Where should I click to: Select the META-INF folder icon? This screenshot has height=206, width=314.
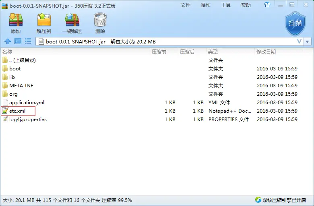pos(5,85)
